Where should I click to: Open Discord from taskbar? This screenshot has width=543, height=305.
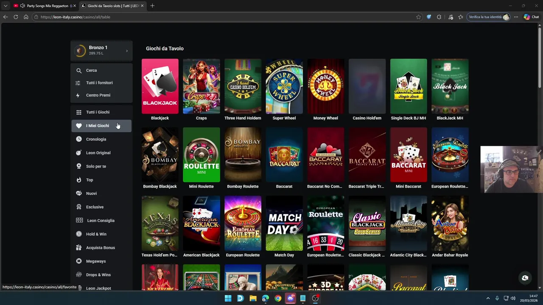tap(291, 298)
